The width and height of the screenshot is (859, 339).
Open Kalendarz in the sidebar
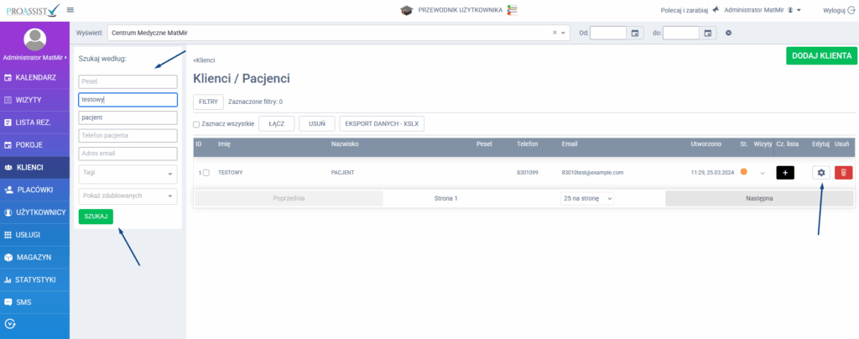pos(35,77)
